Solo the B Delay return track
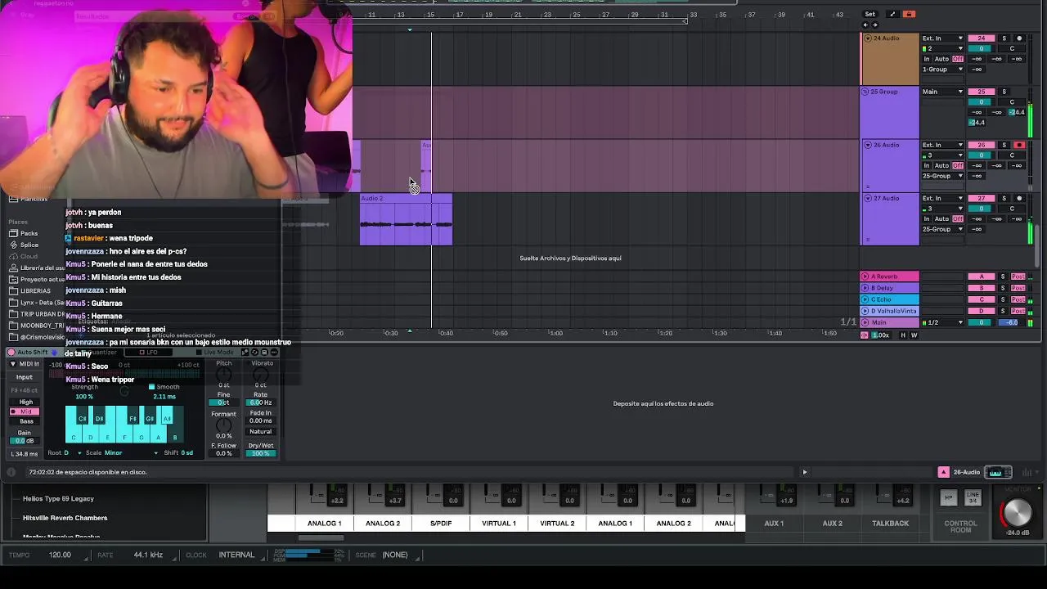This screenshot has width=1047, height=589. coord(1004,288)
